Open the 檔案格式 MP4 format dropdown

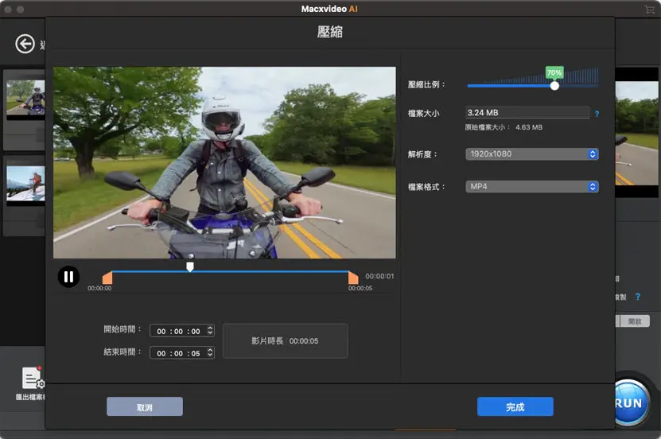(531, 187)
